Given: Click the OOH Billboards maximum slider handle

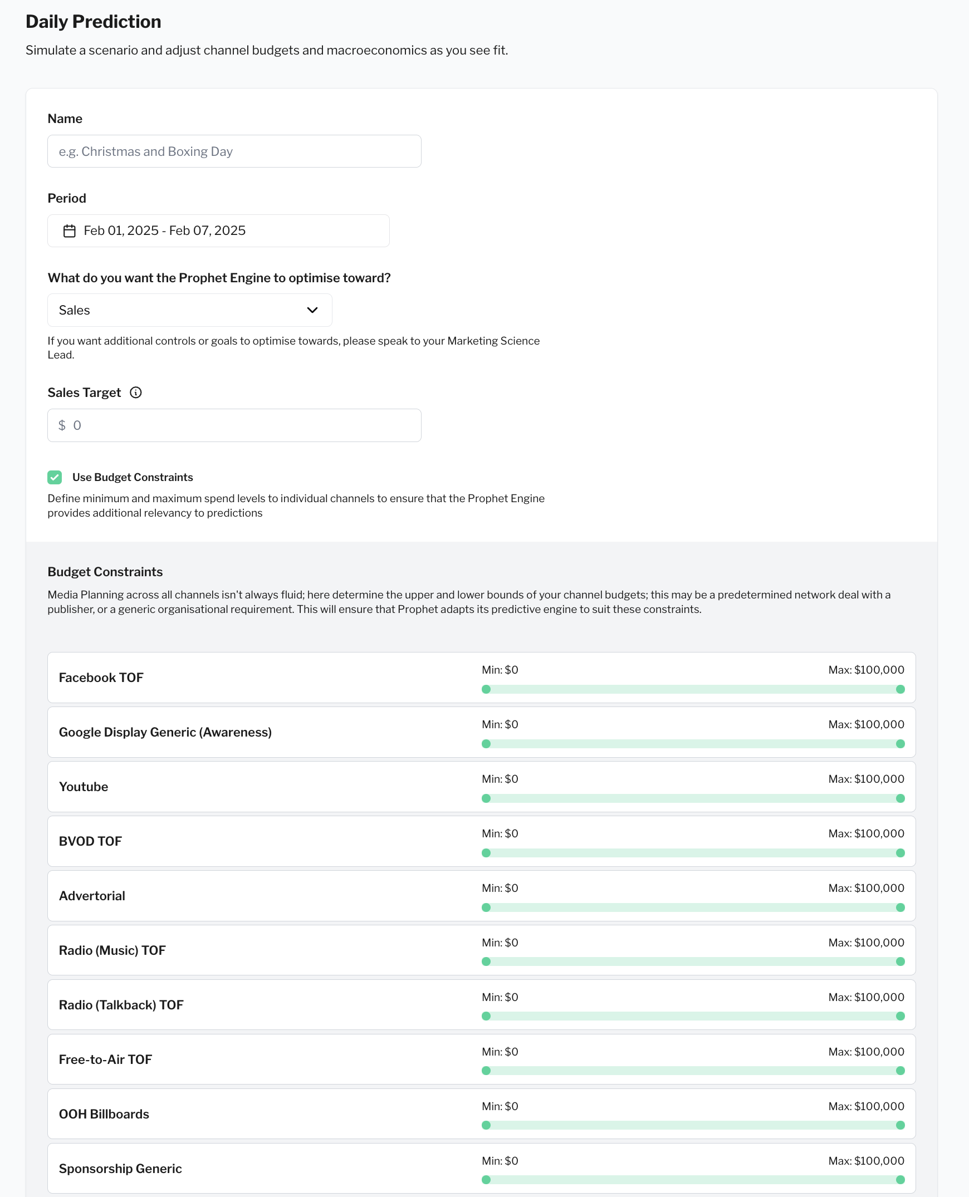Looking at the screenshot, I should pyautogui.click(x=900, y=1125).
